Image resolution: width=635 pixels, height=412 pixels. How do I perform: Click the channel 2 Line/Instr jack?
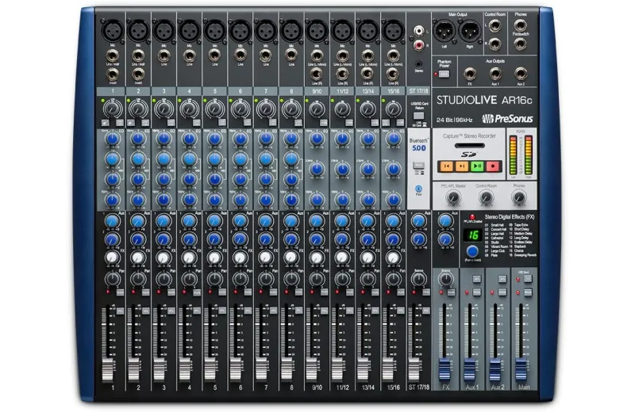pos(137,55)
